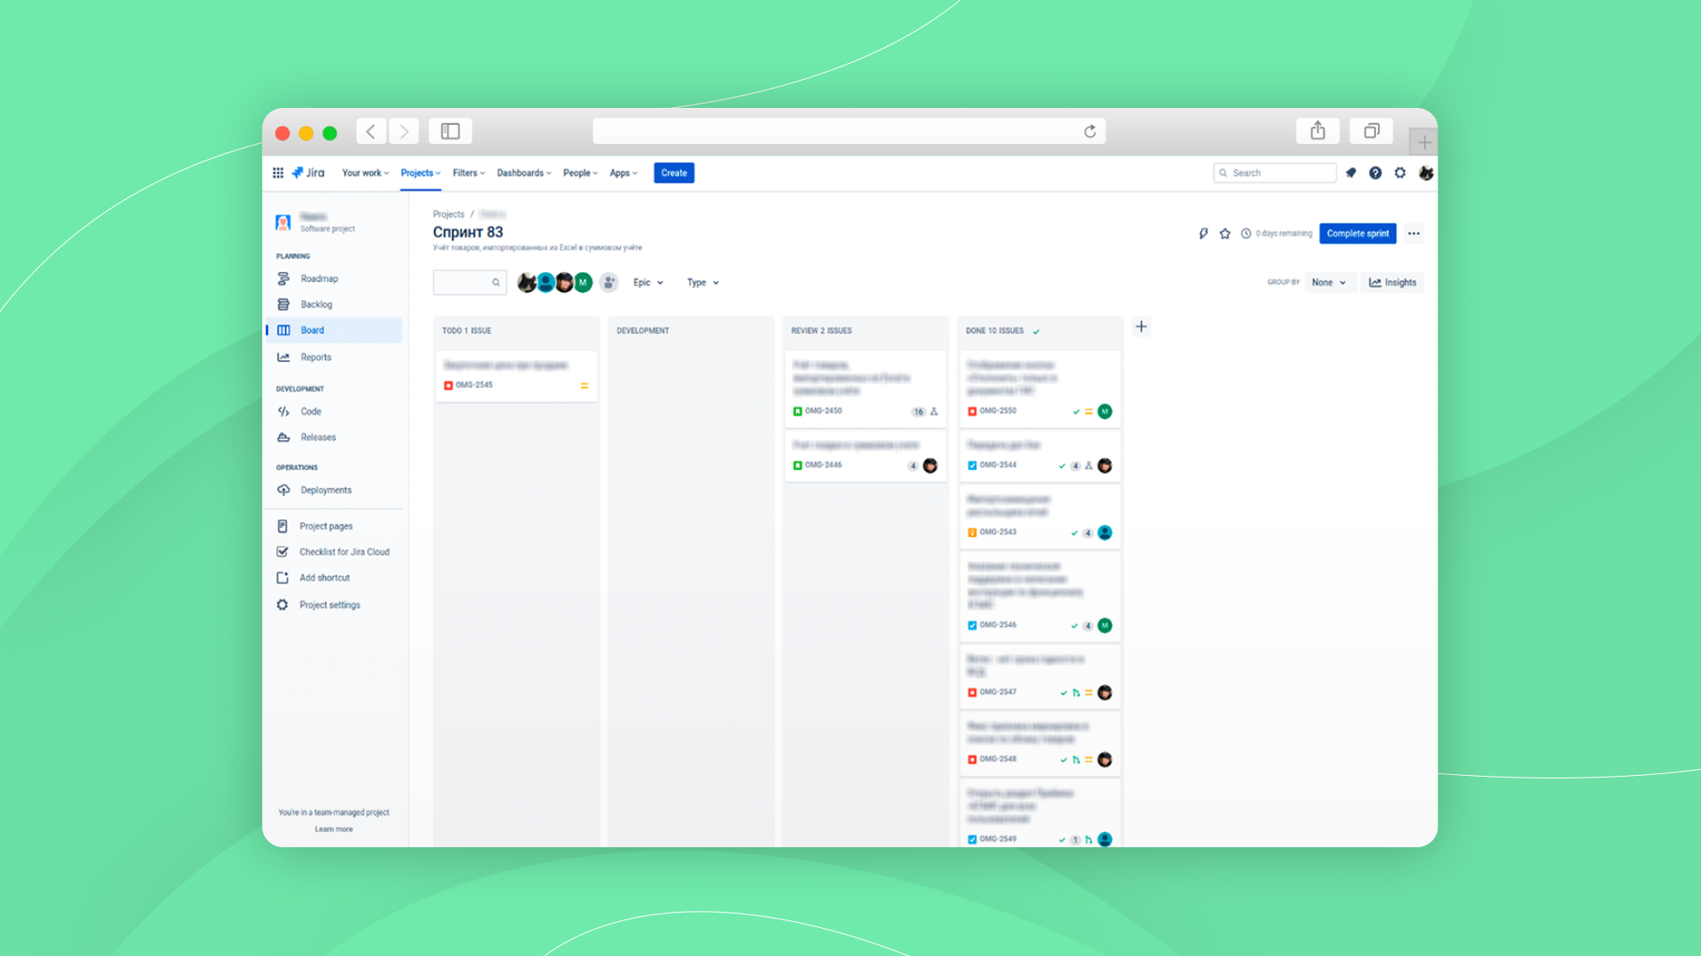The image size is (1701, 956).
Task: Open Projects menu in navigation
Action: click(419, 173)
